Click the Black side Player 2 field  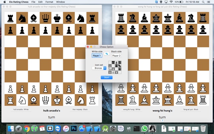tap(116, 56)
